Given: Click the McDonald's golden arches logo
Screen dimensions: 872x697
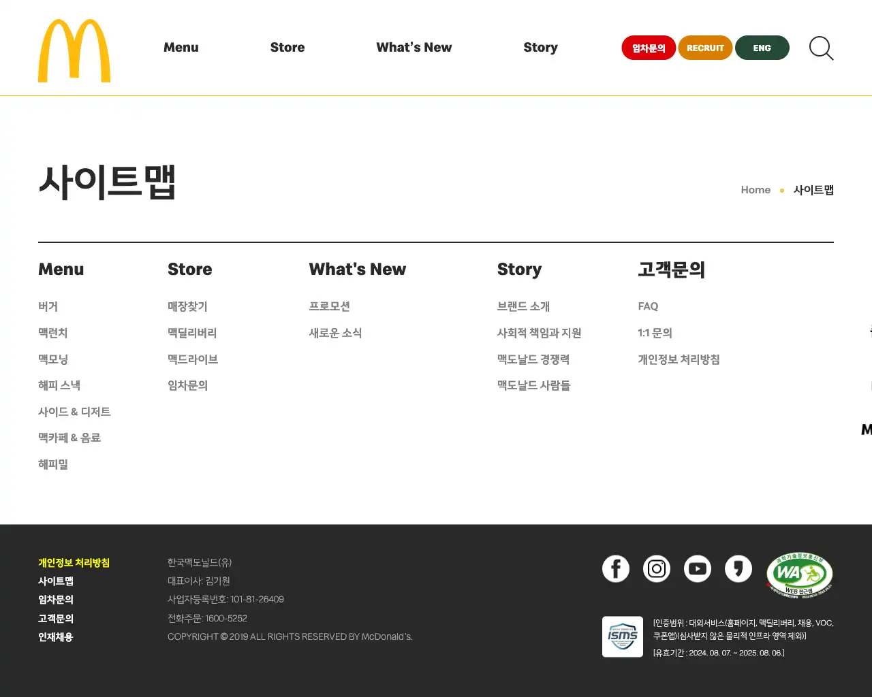Looking at the screenshot, I should click(74, 51).
